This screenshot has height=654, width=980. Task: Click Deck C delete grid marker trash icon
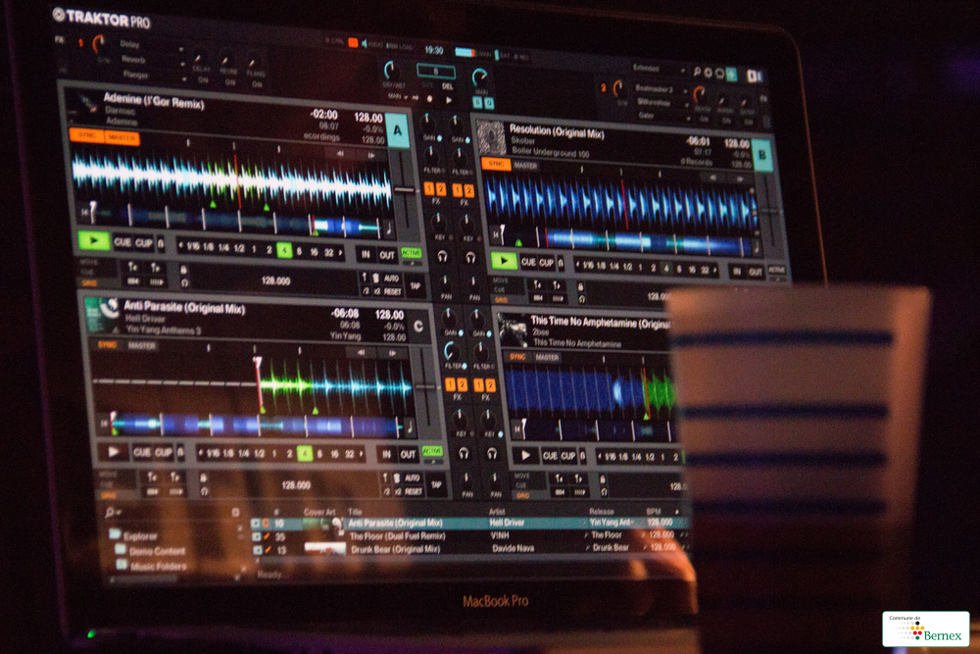click(x=396, y=478)
